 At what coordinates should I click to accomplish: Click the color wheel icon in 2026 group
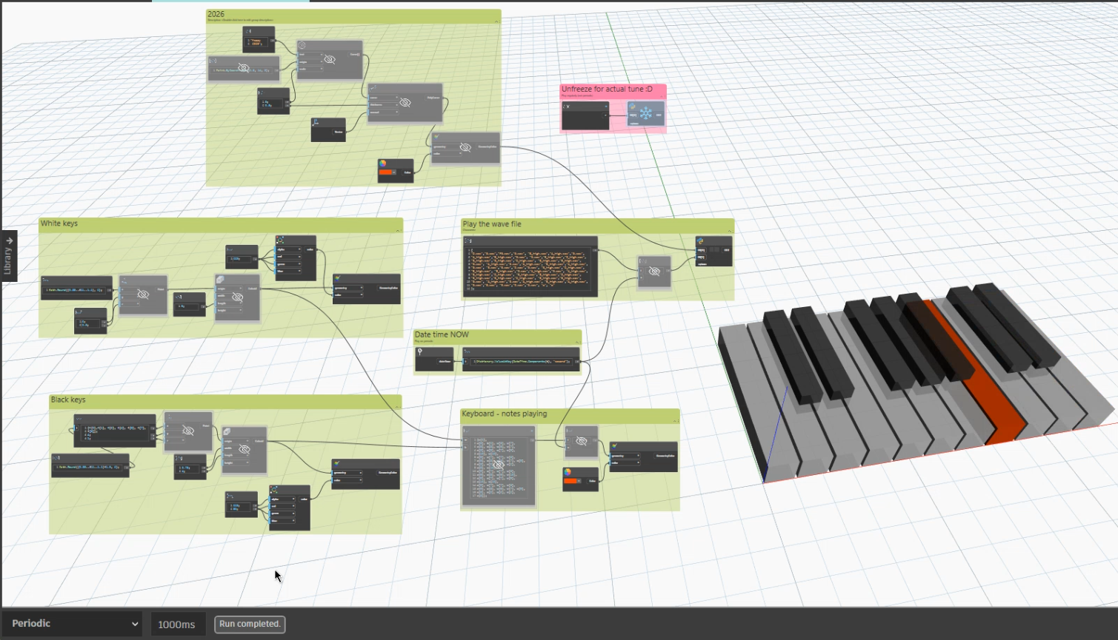pos(383,164)
